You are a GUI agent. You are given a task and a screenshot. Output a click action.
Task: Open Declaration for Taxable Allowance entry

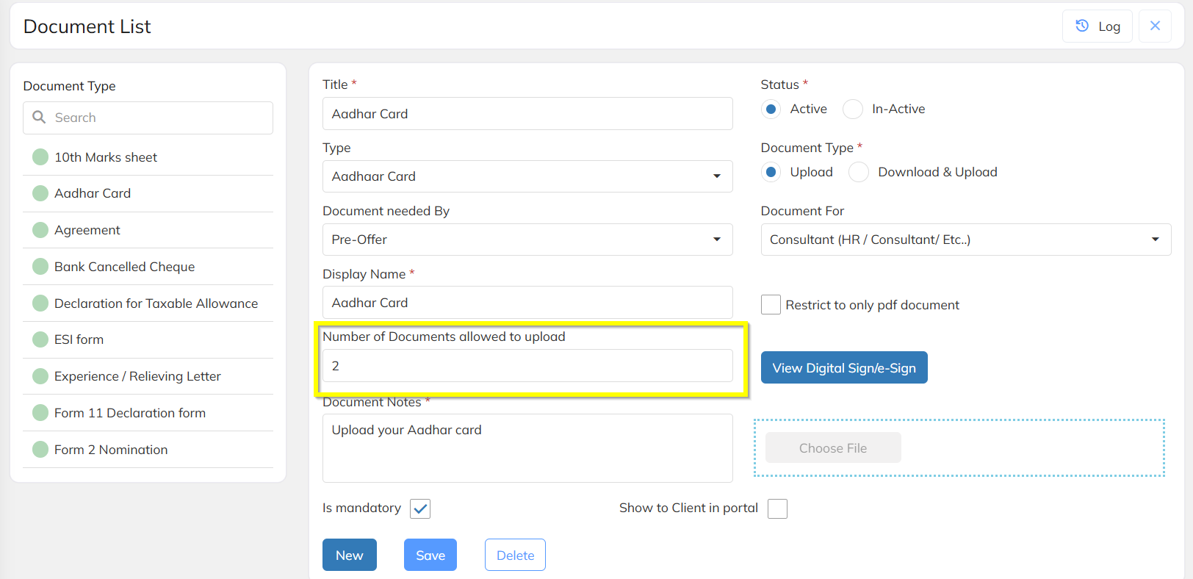156,303
